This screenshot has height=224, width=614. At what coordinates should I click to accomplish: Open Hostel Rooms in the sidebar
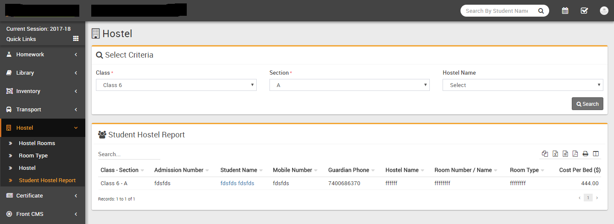37,143
